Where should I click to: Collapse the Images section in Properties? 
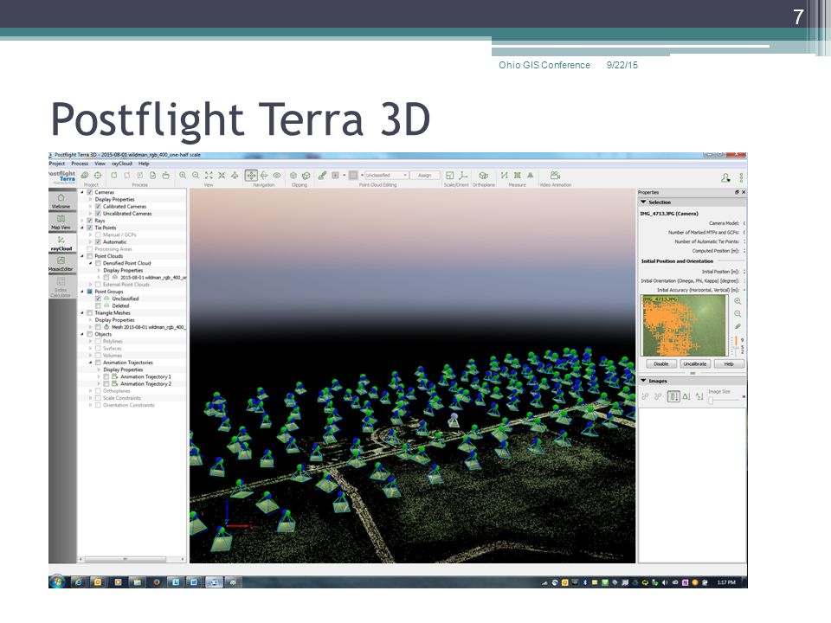point(643,381)
